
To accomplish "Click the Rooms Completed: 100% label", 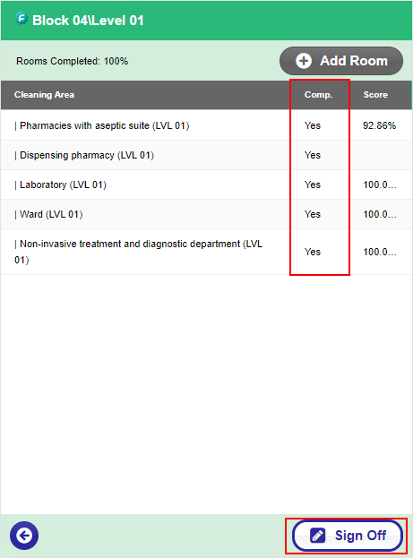I will [73, 61].
